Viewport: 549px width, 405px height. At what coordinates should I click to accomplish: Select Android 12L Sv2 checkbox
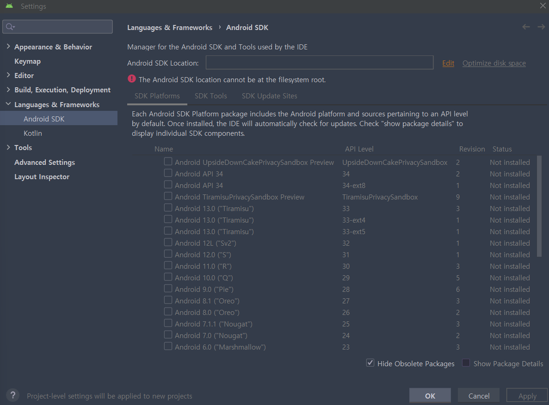pos(168,242)
